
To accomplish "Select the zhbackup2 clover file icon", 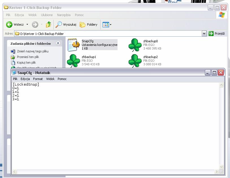I will click(135, 61).
